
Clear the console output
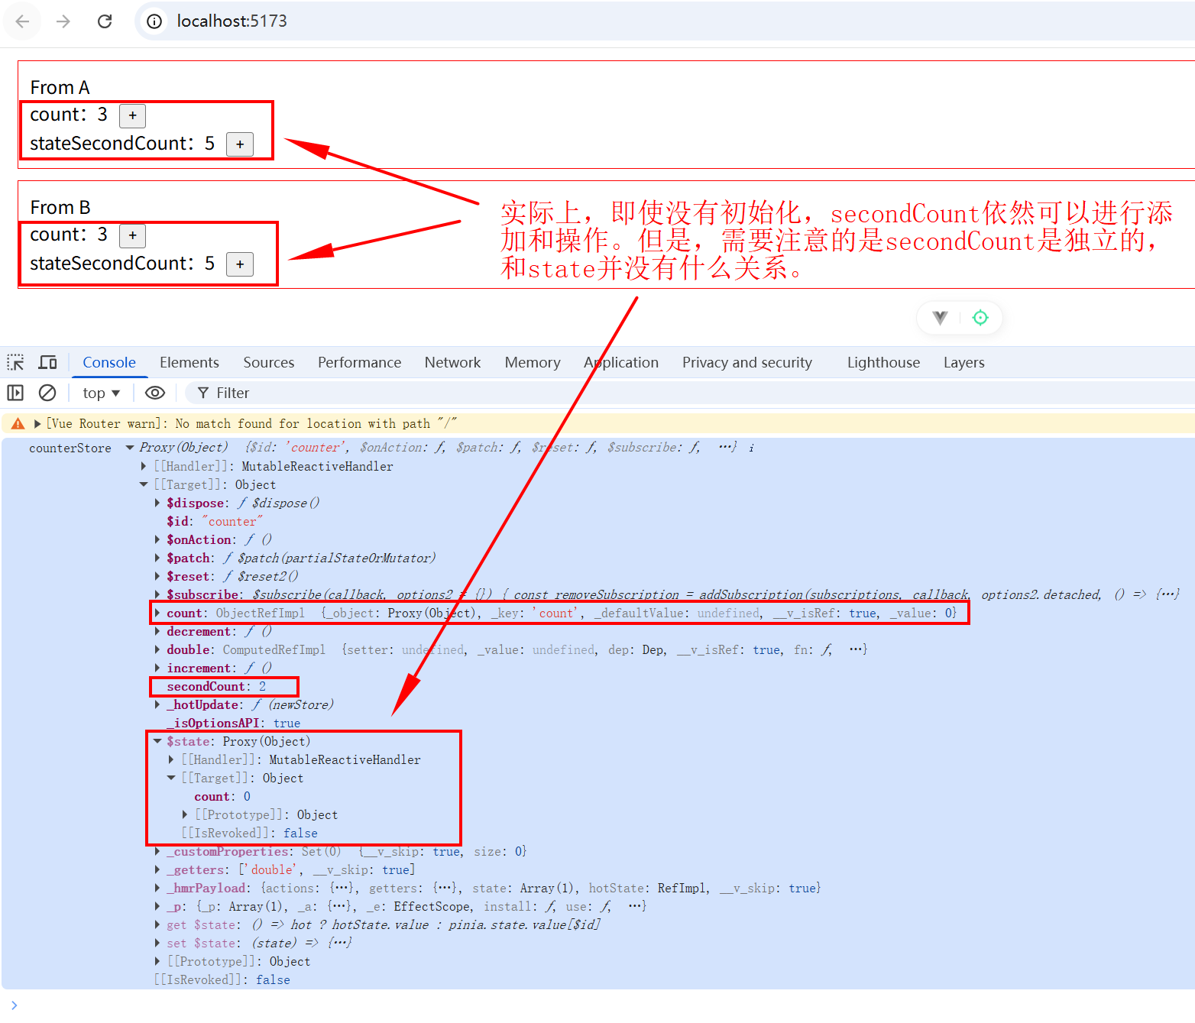click(x=47, y=393)
